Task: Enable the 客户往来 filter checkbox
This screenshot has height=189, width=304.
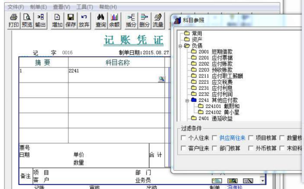Action: click(x=183, y=148)
